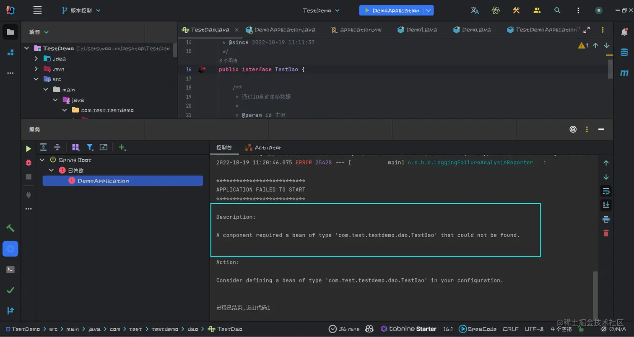Image resolution: width=634 pixels, height=337 pixels.
Task: Debug the selected service bug icon
Action: coord(29,162)
